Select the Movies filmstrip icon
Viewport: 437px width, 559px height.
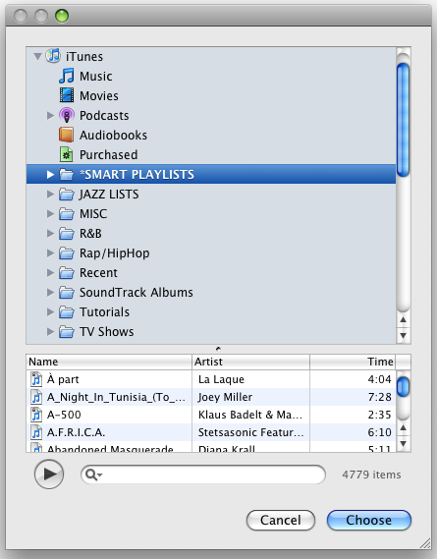pyautogui.click(x=67, y=95)
